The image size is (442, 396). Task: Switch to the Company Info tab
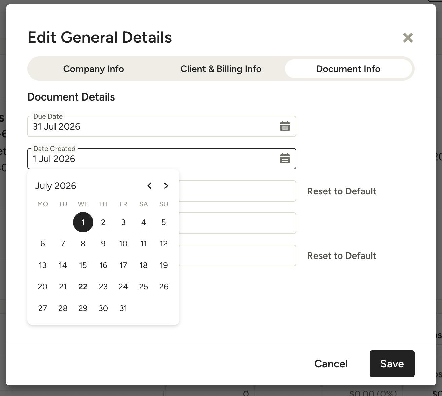pyautogui.click(x=94, y=69)
